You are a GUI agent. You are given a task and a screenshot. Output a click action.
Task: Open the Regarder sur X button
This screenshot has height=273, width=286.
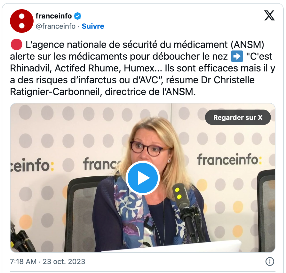click(x=238, y=117)
